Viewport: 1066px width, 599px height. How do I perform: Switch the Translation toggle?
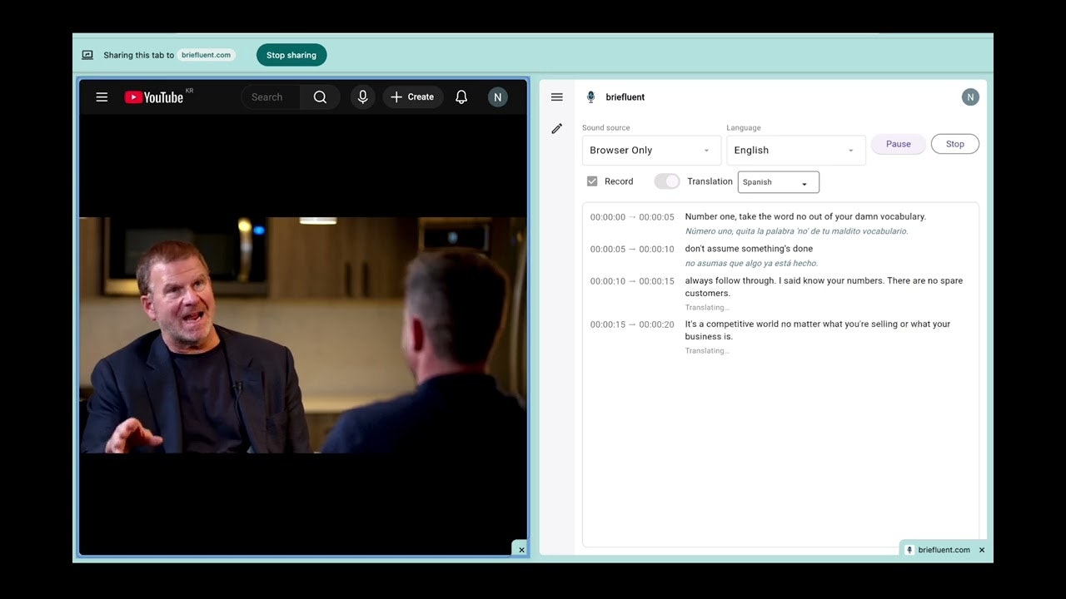(x=667, y=181)
